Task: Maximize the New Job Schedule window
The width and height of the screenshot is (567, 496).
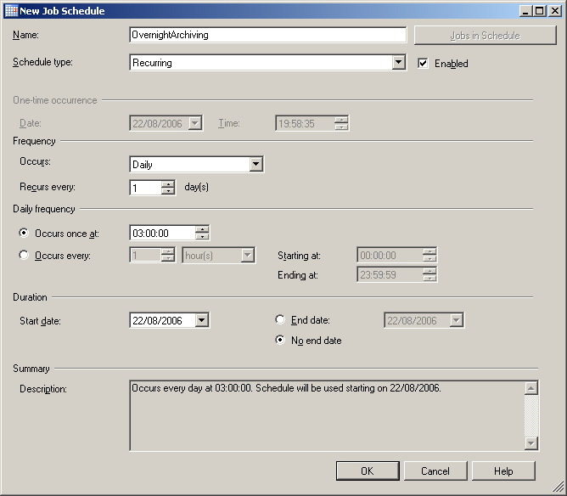Action: [539, 11]
